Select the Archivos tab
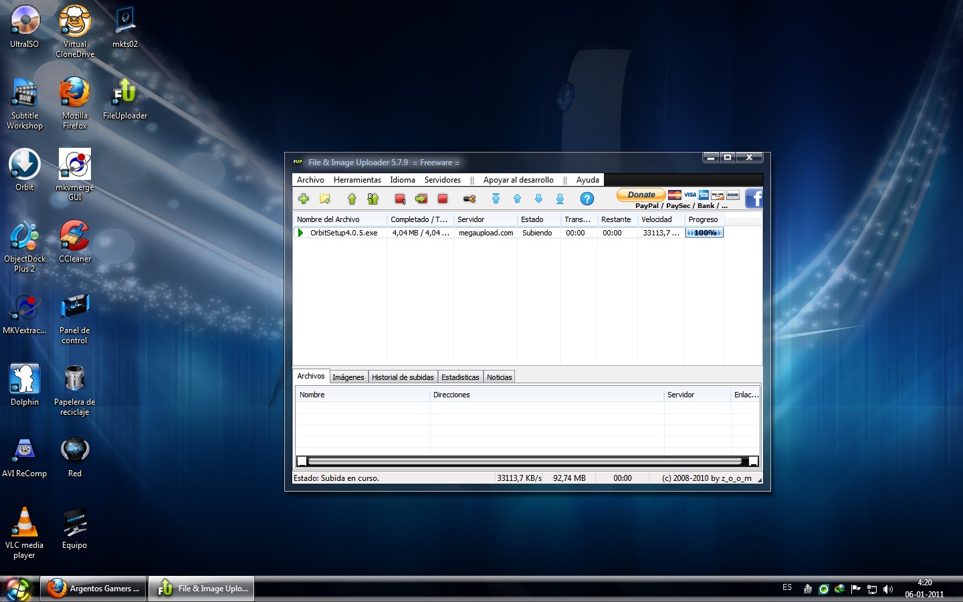 click(311, 376)
